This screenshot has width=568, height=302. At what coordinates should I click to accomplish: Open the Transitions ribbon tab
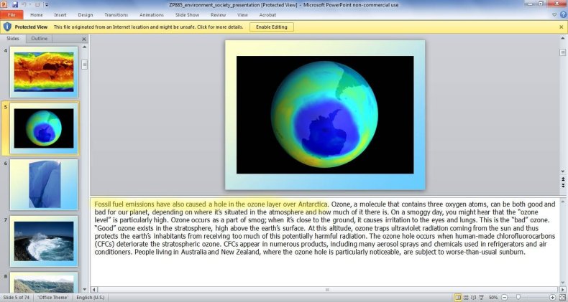(116, 15)
